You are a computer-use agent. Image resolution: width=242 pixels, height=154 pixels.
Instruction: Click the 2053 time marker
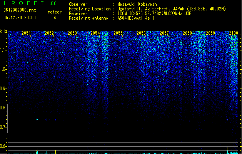pos(72,33)
